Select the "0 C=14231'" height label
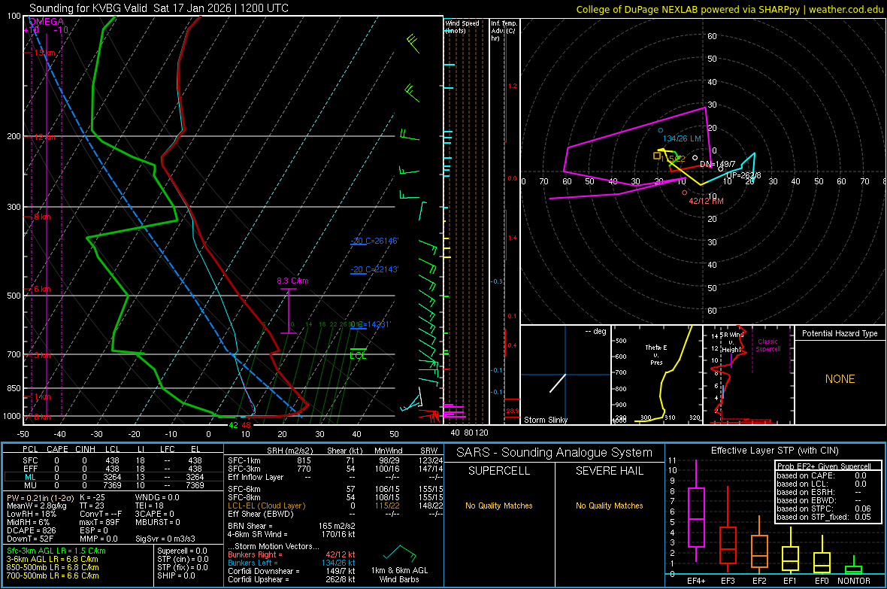Screen dimensions: 887x589 coord(371,324)
